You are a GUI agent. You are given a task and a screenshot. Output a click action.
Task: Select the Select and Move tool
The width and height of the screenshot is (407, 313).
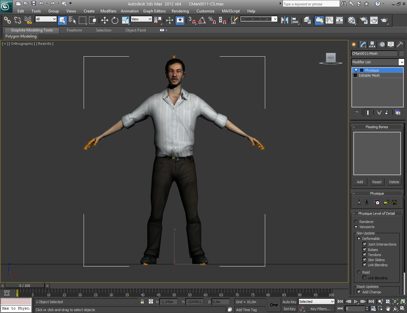[x=105, y=20]
